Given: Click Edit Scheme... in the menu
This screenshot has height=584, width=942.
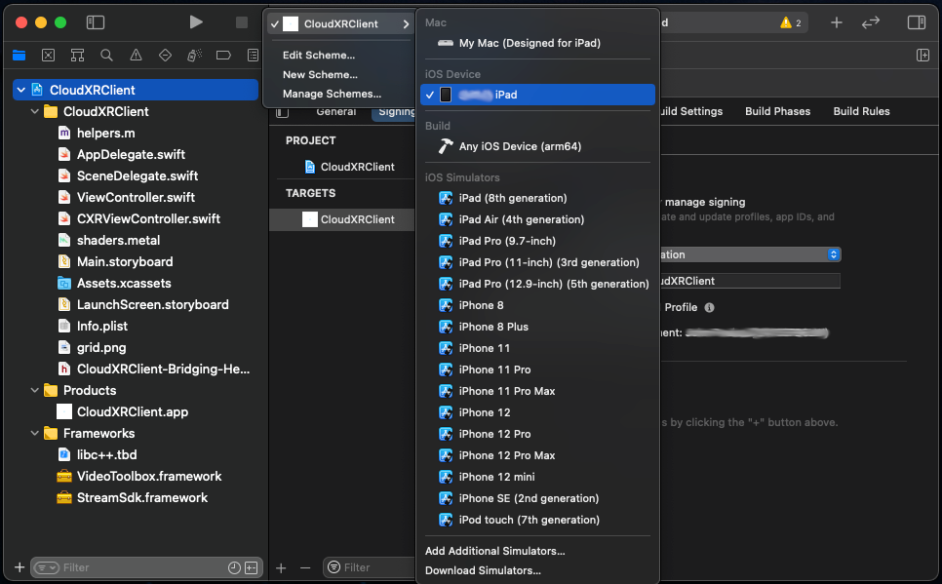Looking at the screenshot, I should pos(318,55).
